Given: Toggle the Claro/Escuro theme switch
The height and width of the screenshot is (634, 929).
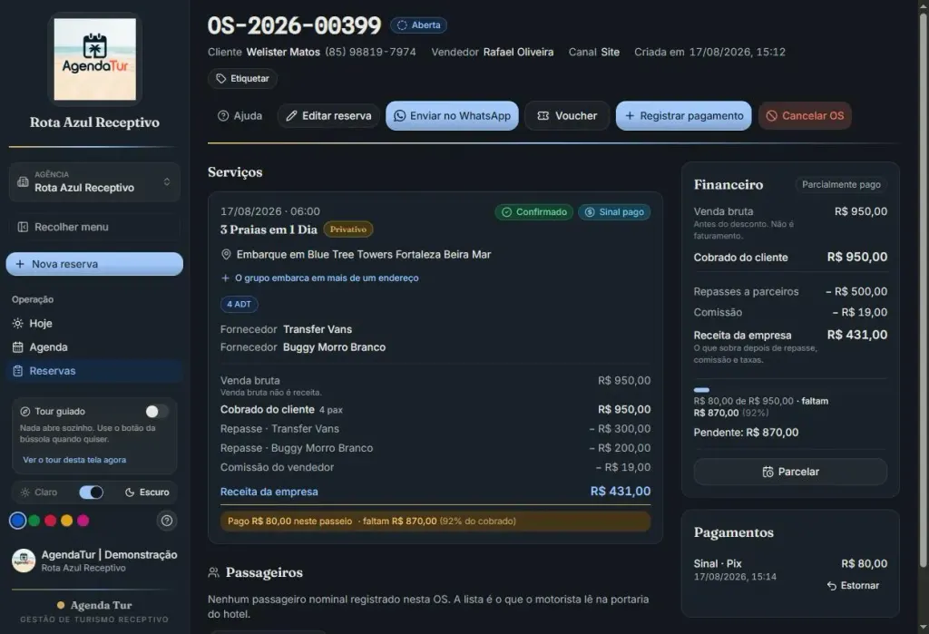Looking at the screenshot, I should pos(92,493).
